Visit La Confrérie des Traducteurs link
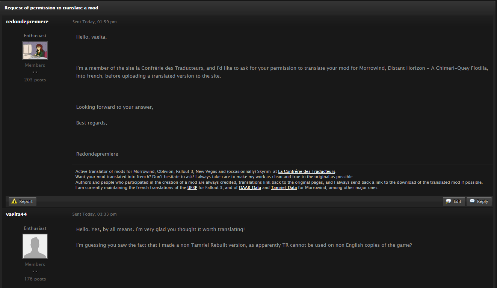Viewport: 497px width, 288px height. click(x=307, y=171)
